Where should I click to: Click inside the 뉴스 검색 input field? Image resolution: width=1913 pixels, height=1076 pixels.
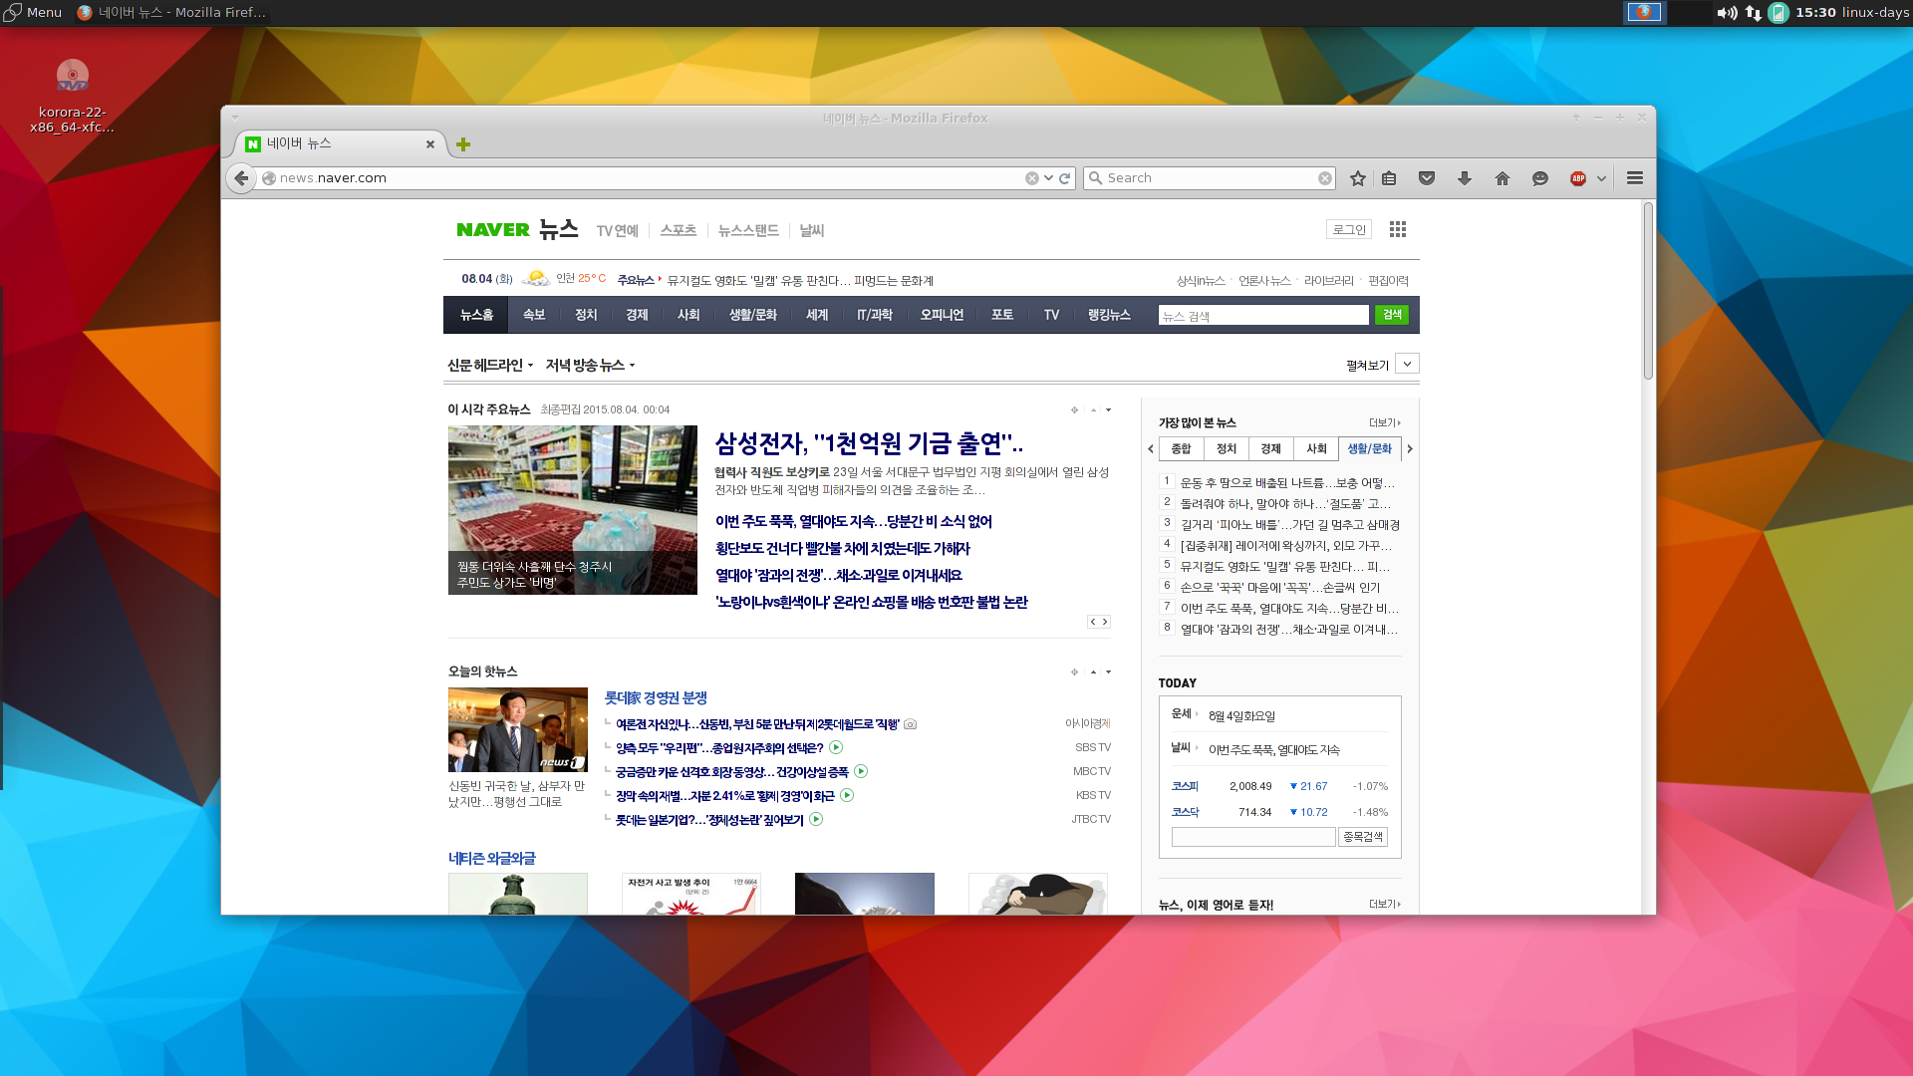1263,316
